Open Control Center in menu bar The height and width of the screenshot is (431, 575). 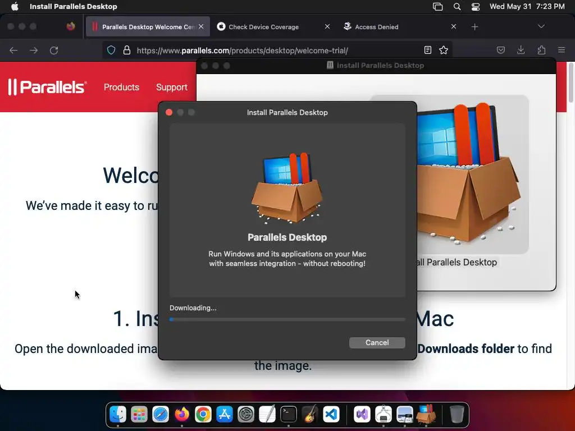pos(476,7)
